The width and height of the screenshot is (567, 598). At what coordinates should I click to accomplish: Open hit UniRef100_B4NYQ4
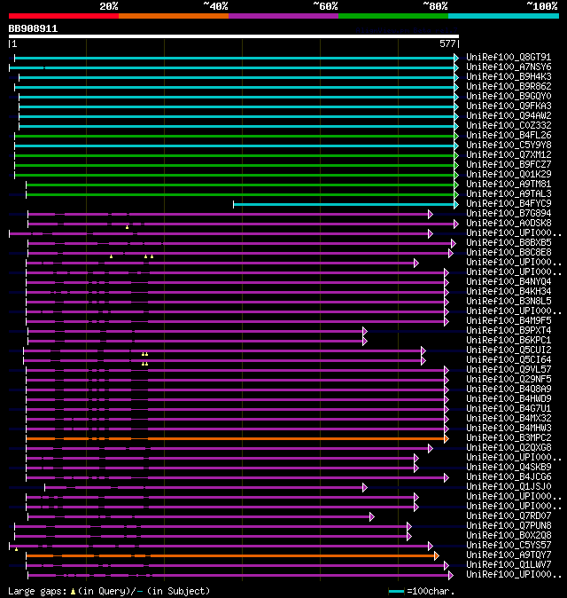pyautogui.click(x=509, y=282)
